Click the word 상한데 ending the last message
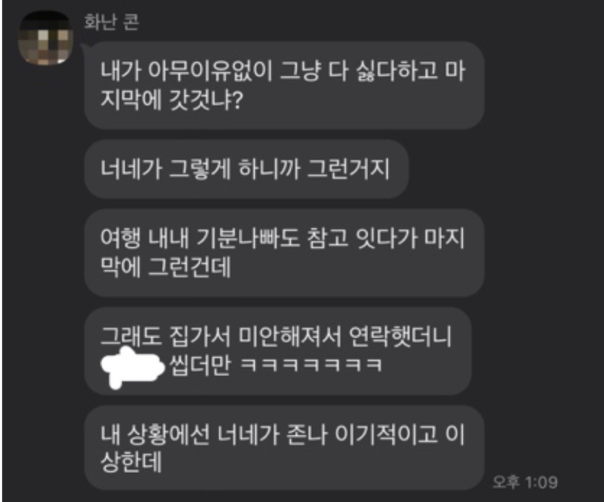The image size is (604, 502). 132,462
